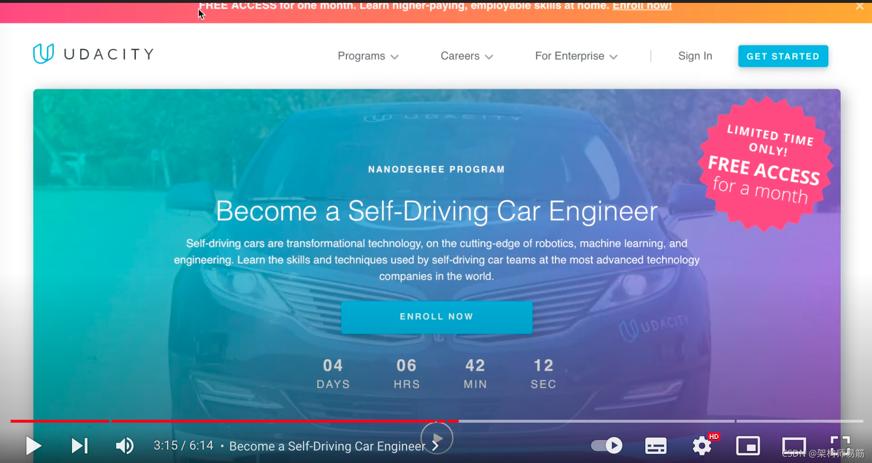Skip to the next video
The width and height of the screenshot is (872, 463).
point(80,446)
